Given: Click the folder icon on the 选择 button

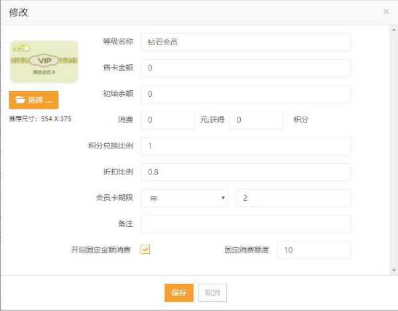Looking at the screenshot, I should coord(20,100).
